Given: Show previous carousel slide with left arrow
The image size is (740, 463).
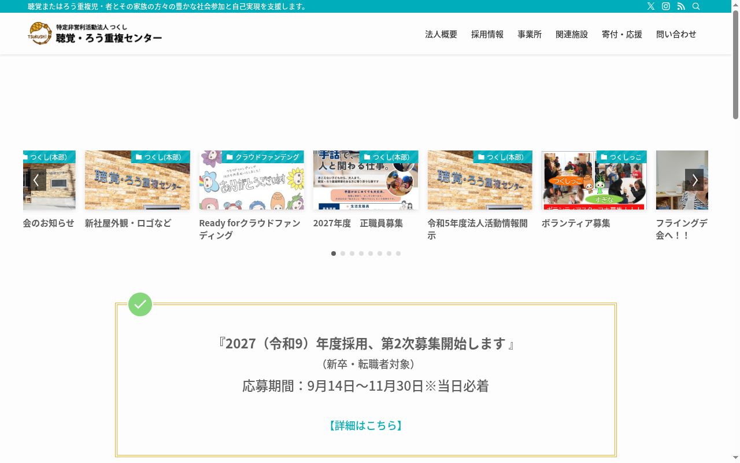Looking at the screenshot, I should [x=36, y=180].
